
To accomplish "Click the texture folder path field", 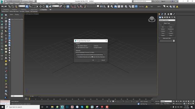I will (89, 54).
